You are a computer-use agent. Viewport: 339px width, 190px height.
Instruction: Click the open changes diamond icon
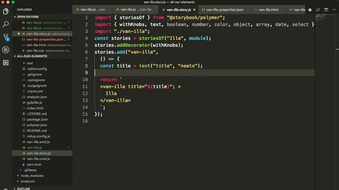(310, 9)
